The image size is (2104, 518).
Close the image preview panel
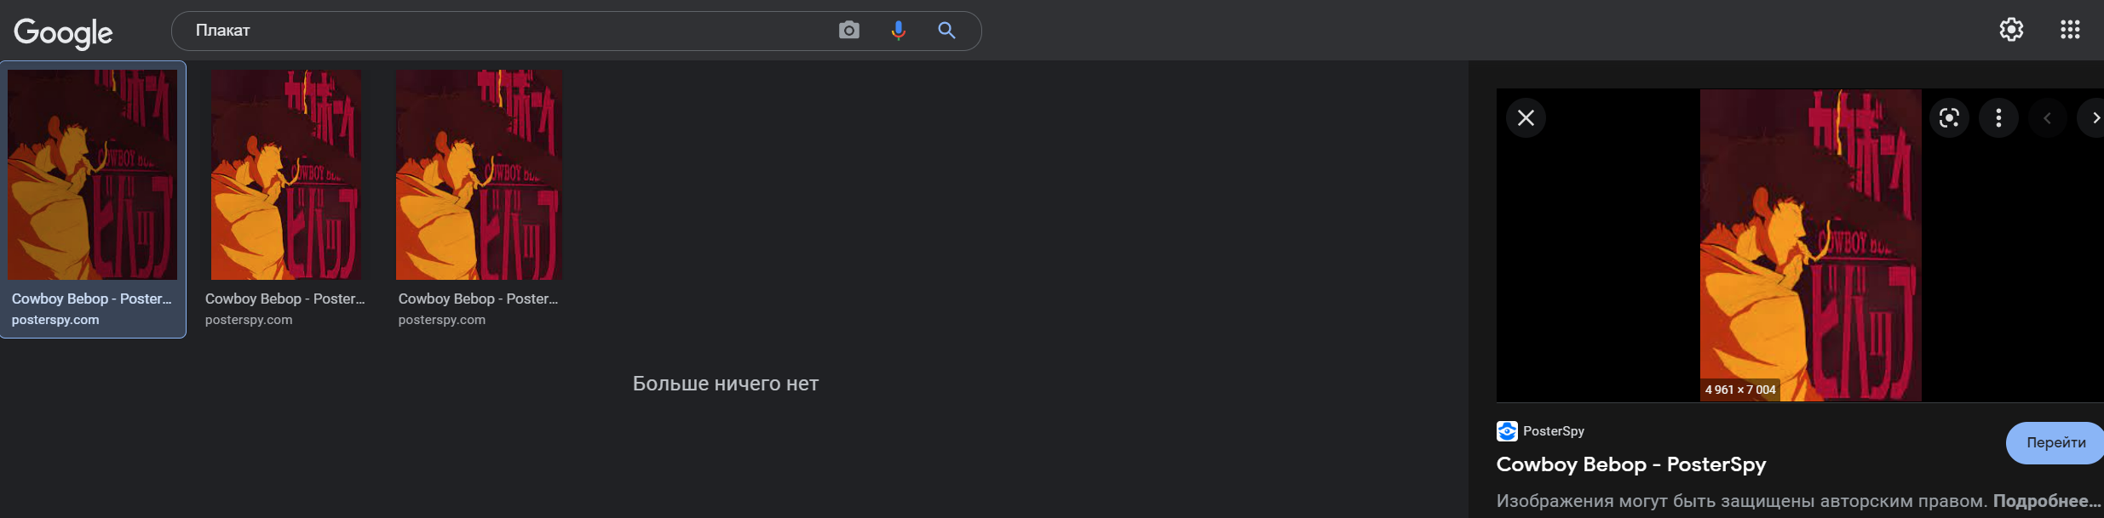pos(1526,117)
